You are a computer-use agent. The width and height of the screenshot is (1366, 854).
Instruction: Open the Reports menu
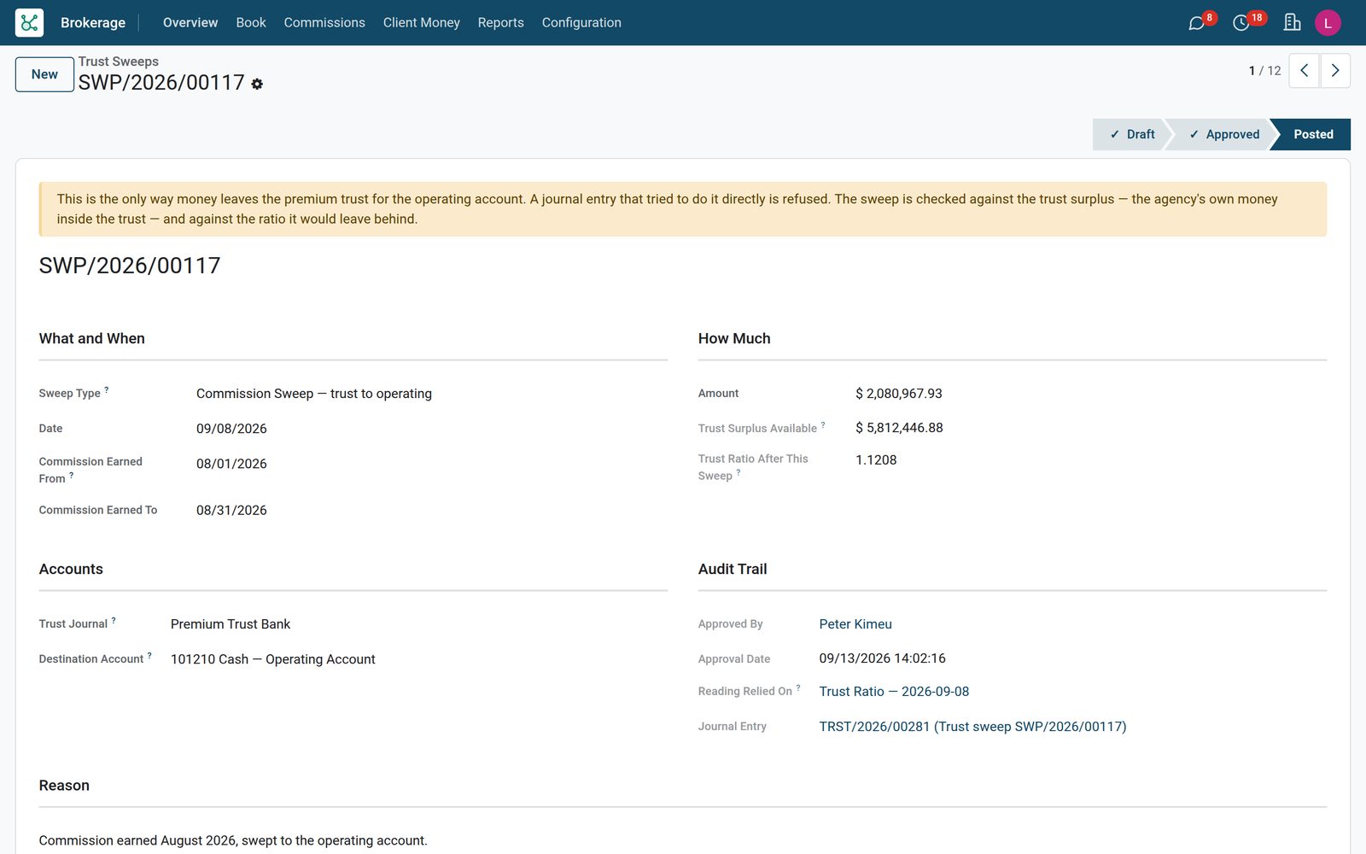pos(501,23)
